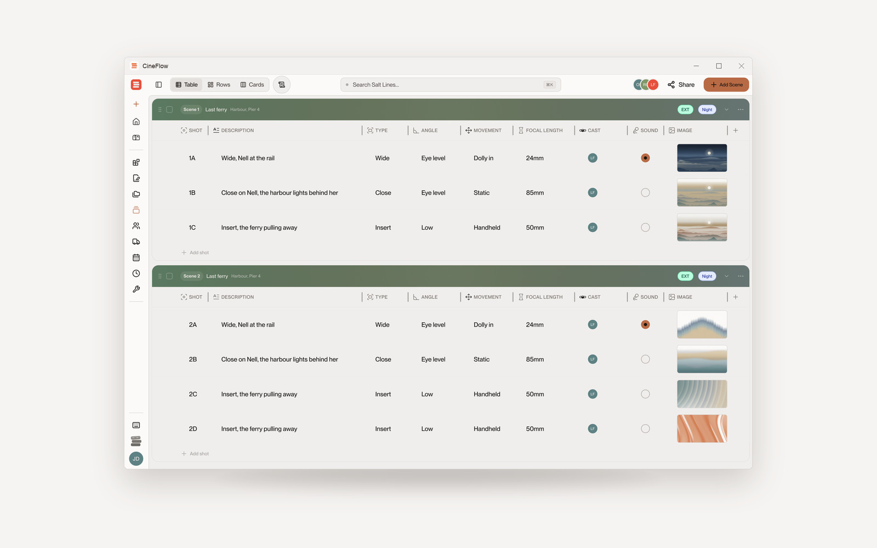Open the MOVEMENT column header in Scene 1
Viewport: 877px width, 548px height.
click(483, 130)
